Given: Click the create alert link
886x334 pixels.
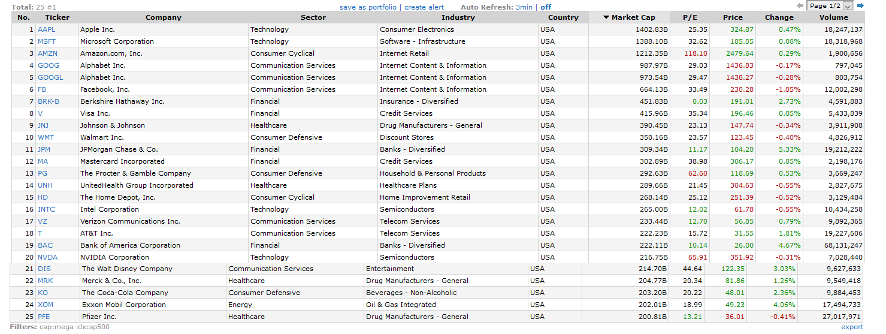Looking at the screenshot, I should point(424,7).
